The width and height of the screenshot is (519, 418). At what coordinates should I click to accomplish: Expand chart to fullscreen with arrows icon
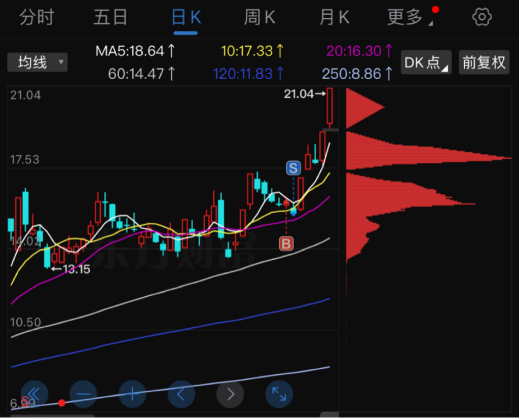(x=279, y=394)
